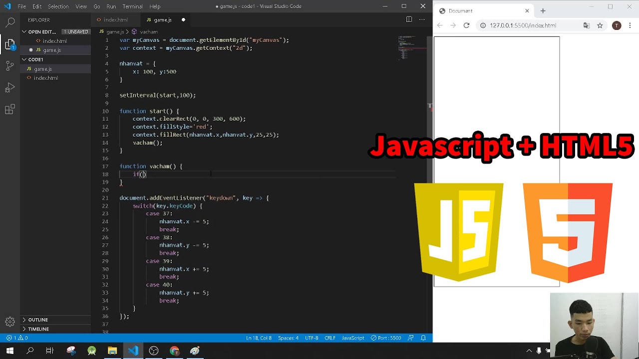Open Windows taskbar search
This screenshot has width=639, height=359.
point(30,351)
